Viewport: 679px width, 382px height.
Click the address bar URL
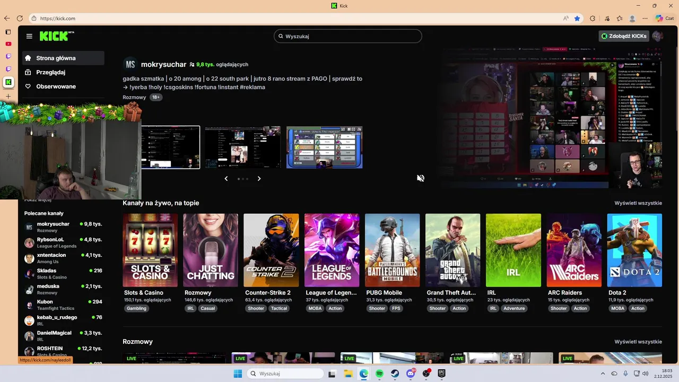pyautogui.click(x=58, y=19)
